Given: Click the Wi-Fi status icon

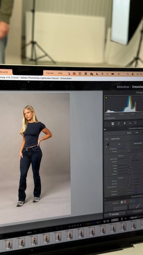Looking at the screenshot, I should tap(119, 74).
